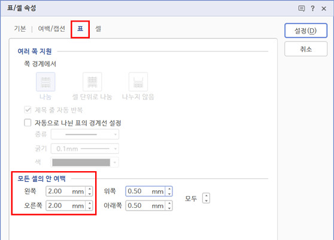Increase the 위쪽 margin spinner
Screen dimensions: 334x240
pos(169,189)
